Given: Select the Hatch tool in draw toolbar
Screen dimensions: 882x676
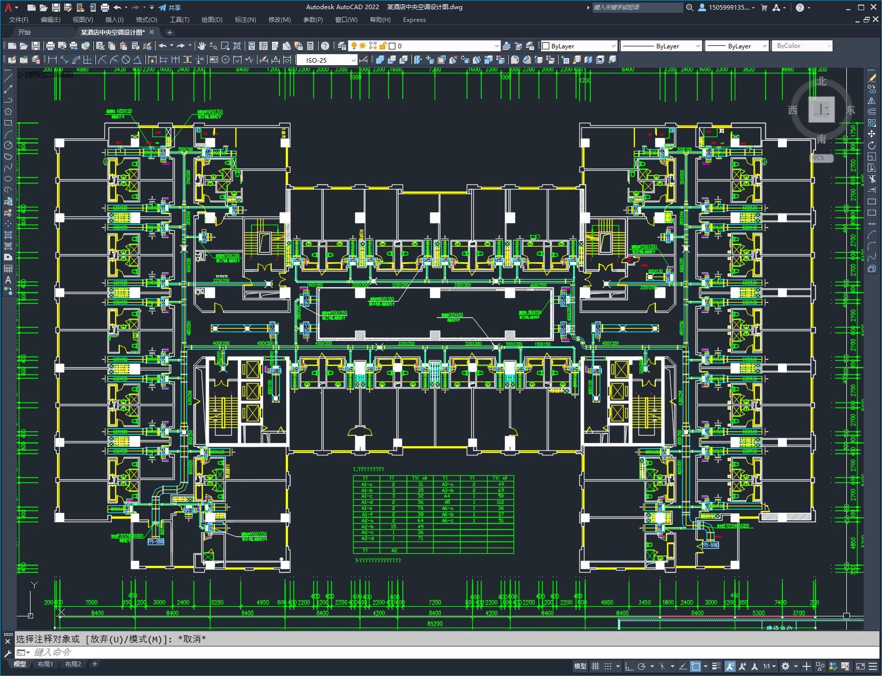Looking at the screenshot, I should click(8, 235).
